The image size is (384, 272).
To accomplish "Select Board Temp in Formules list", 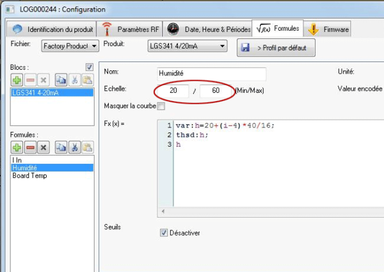I will [52, 175].
